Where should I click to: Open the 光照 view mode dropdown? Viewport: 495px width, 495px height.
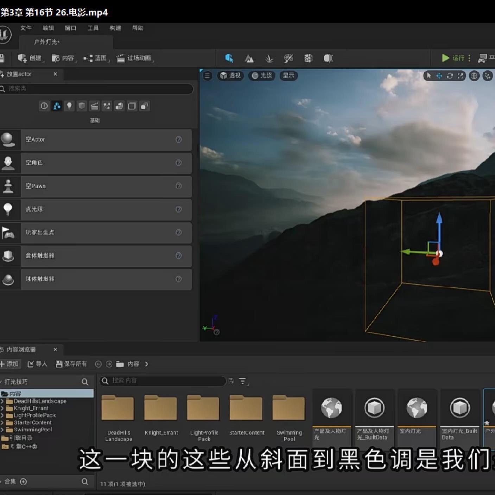click(262, 76)
